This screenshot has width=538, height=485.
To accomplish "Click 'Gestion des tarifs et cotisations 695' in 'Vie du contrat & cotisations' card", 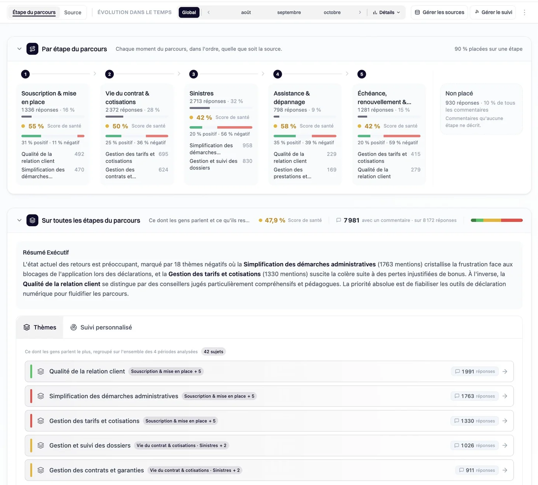I will (x=137, y=157).
